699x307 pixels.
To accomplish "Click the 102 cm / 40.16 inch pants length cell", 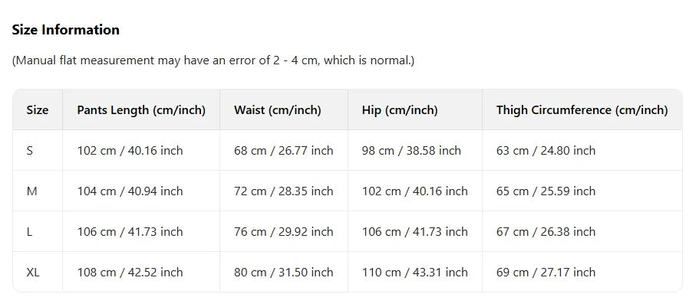I will point(130,151).
